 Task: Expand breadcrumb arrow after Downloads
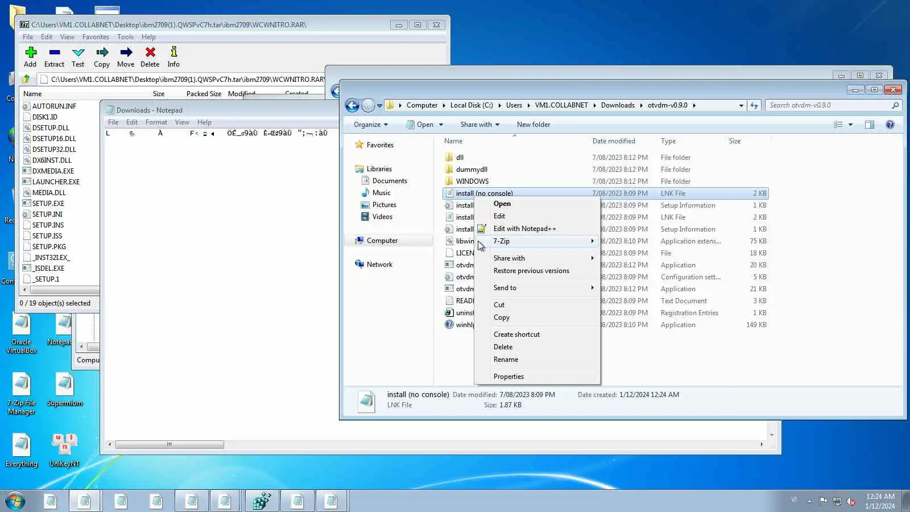tap(642, 105)
